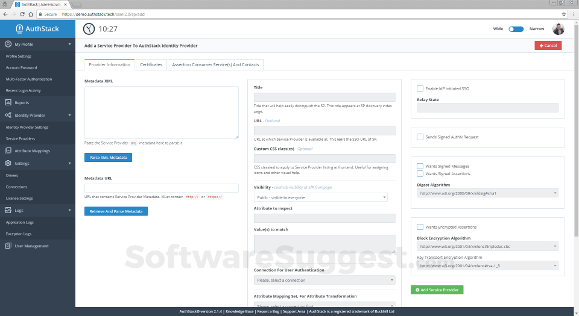Click Retrieve And Parse Metadata button
Image resolution: width=579 pixels, height=316 pixels.
[x=116, y=211]
